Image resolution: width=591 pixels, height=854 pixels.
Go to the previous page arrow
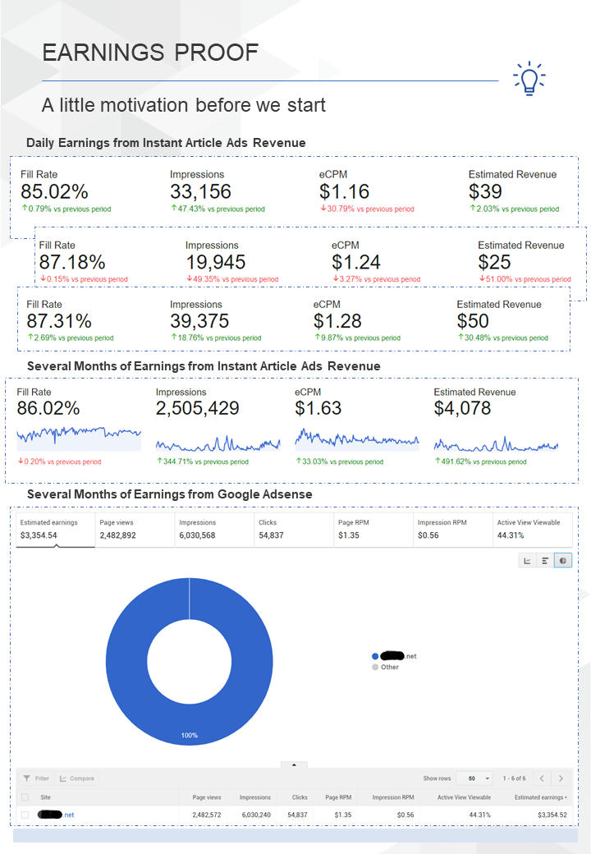tap(542, 778)
